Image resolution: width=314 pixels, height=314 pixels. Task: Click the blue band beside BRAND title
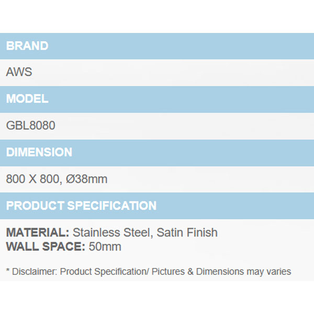tap(181, 46)
